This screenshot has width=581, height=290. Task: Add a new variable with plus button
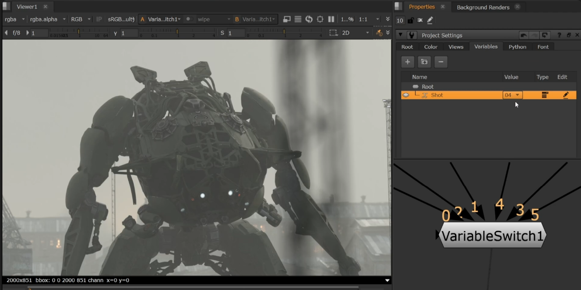[x=407, y=62]
